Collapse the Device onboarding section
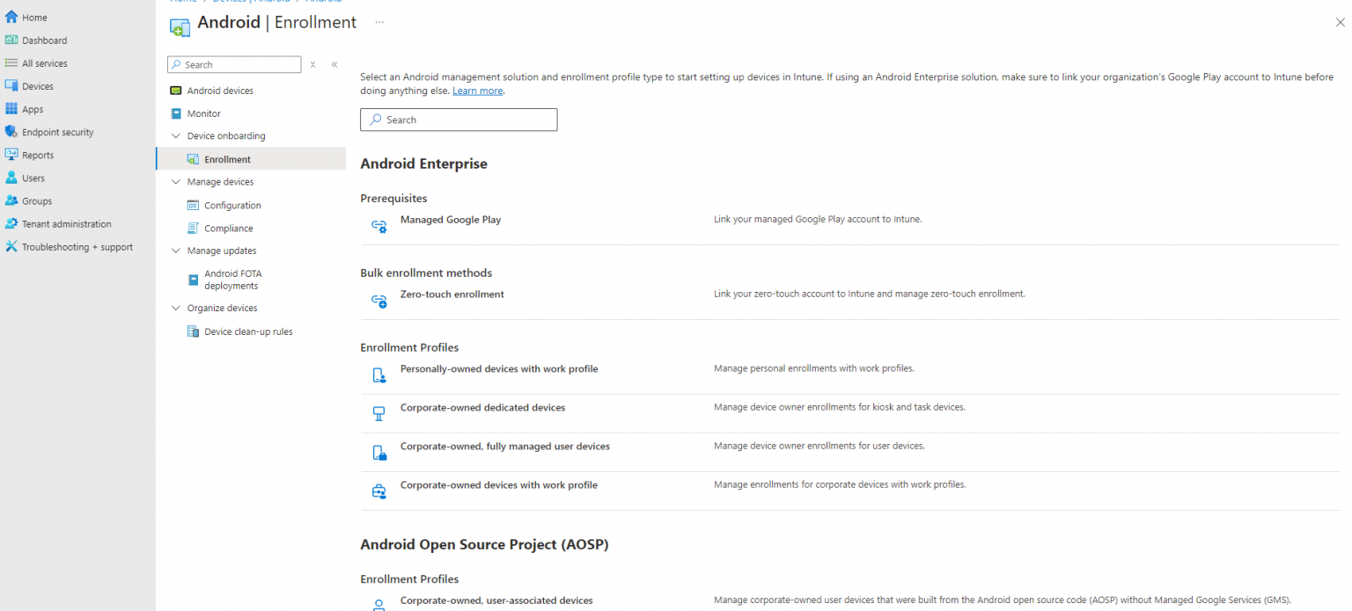Viewport: 1352px width, 611px height. (175, 135)
